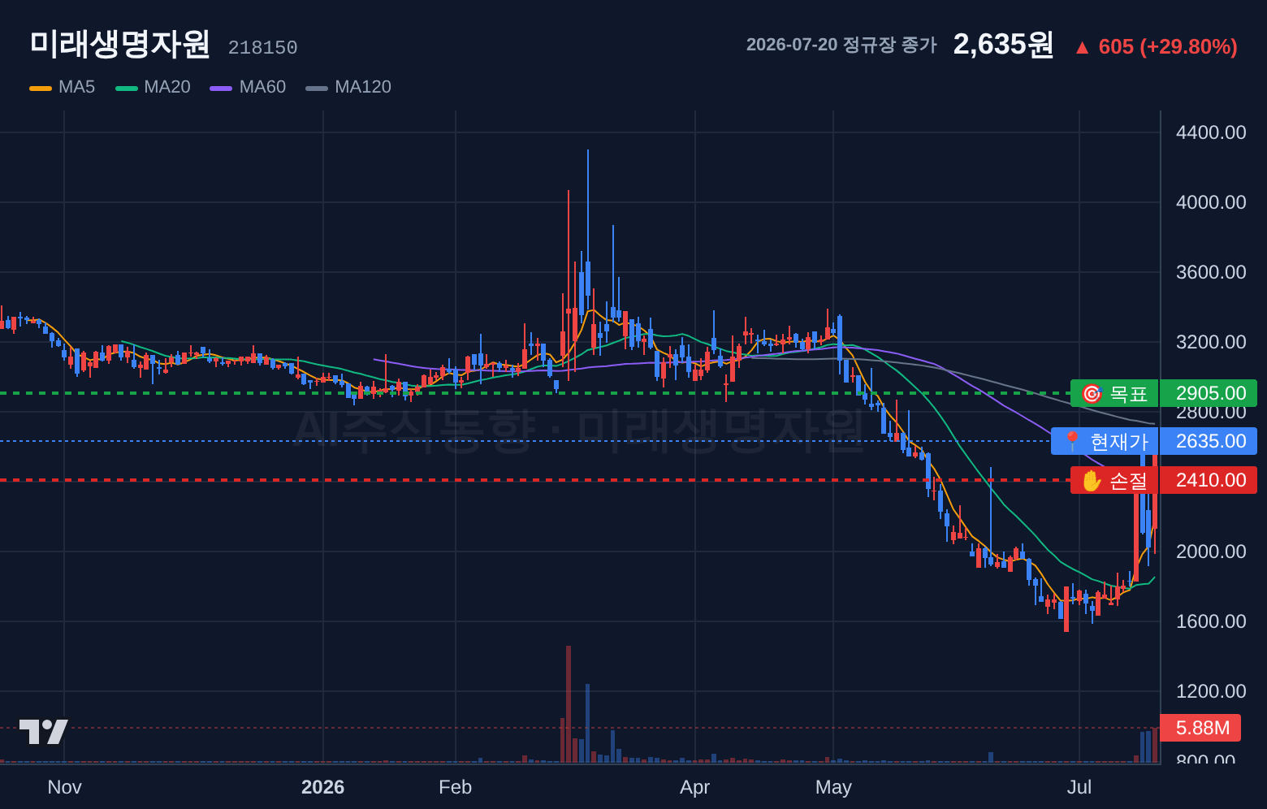
Task: Click the blue 2635.00 price tag
Action: [1209, 441]
